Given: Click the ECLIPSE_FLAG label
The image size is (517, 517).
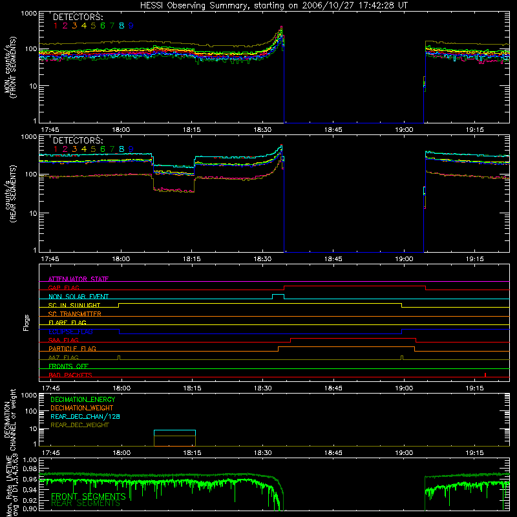Looking at the screenshot, I should point(70,332).
